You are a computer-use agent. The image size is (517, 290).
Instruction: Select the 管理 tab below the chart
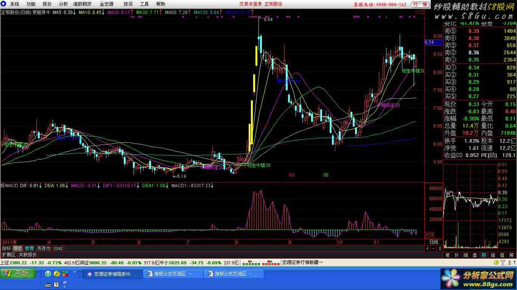pyautogui.click(x=29, y=248)
